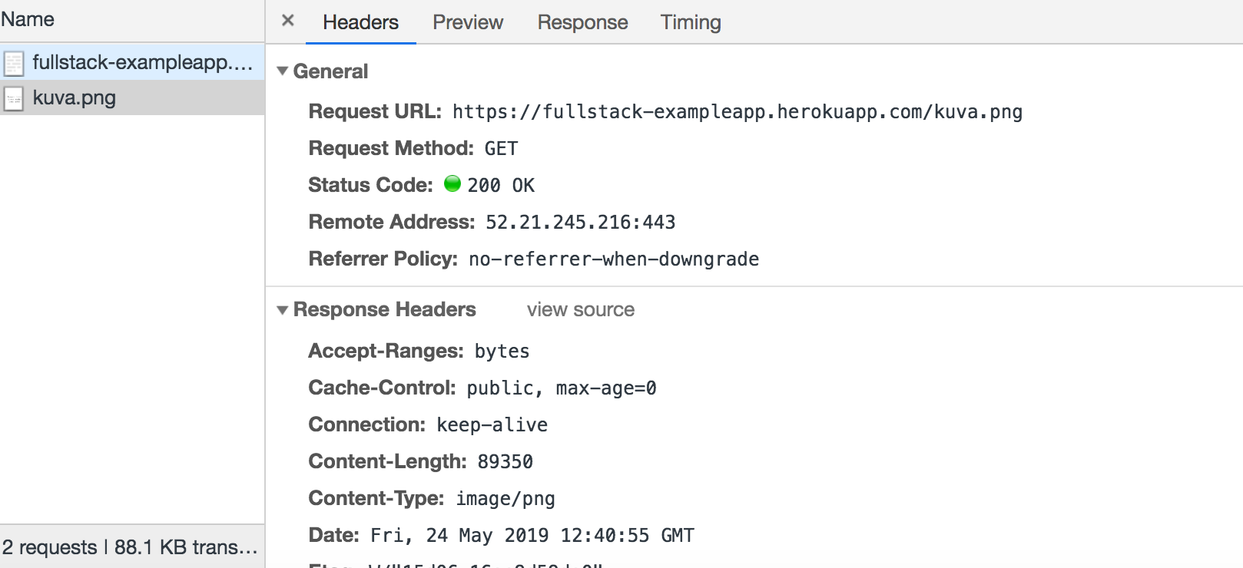Viewport: 1243px width, 568px height.
Task: Click the Cache-Control header value
Action: [561, 388]
